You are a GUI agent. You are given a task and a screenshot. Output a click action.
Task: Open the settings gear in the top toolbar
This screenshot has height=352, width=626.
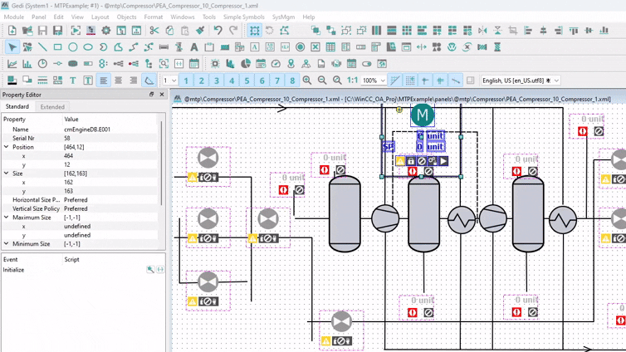(105, 31)
